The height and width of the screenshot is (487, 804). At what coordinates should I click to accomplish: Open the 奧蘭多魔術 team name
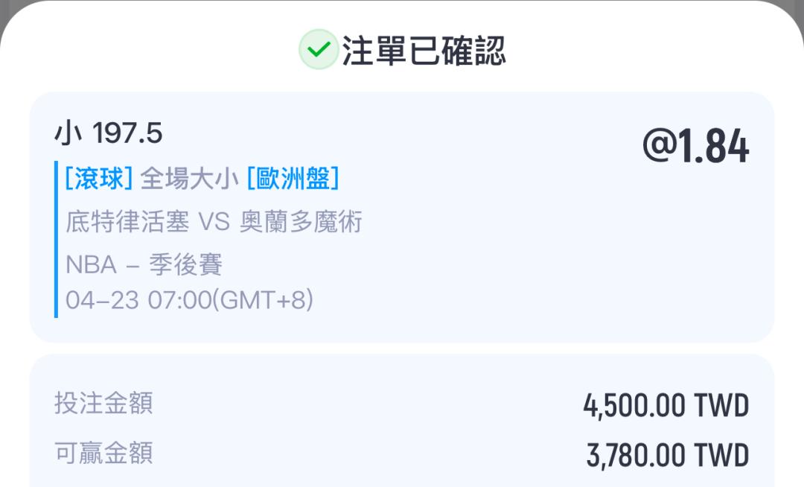click(301, 222)
